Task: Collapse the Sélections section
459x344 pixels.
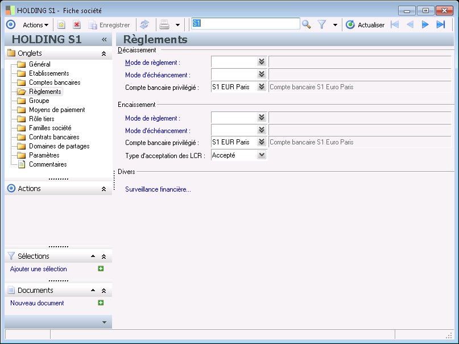Action: (104, 256)
